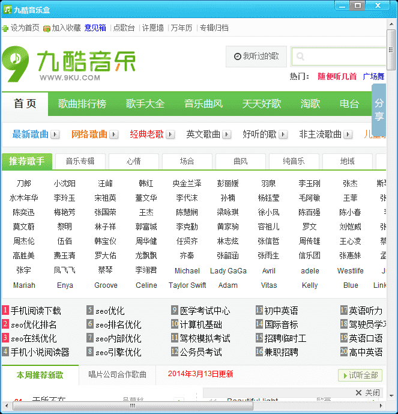Image resolution: width=398 pixels, height=414 pixels.
Task: Open the 淘歌 navigation tab
Action: tap(310, 104)
